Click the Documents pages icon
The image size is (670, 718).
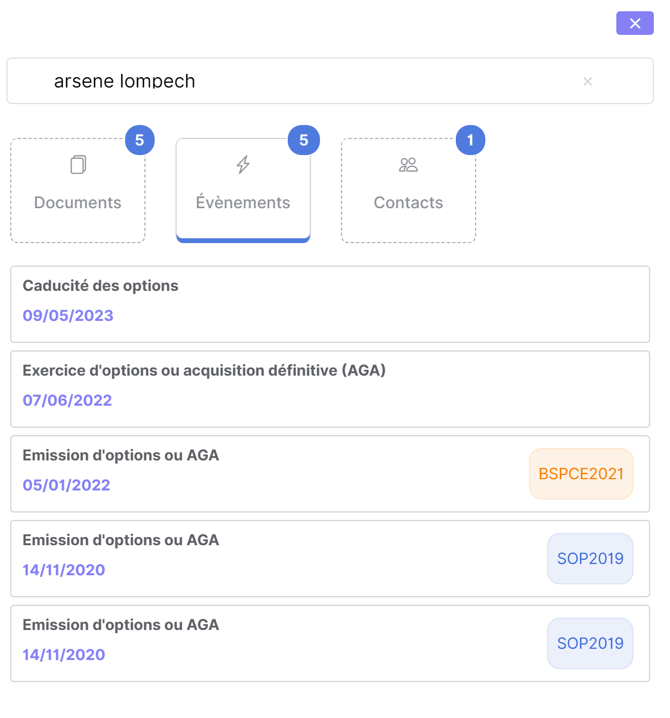point(78,165)
